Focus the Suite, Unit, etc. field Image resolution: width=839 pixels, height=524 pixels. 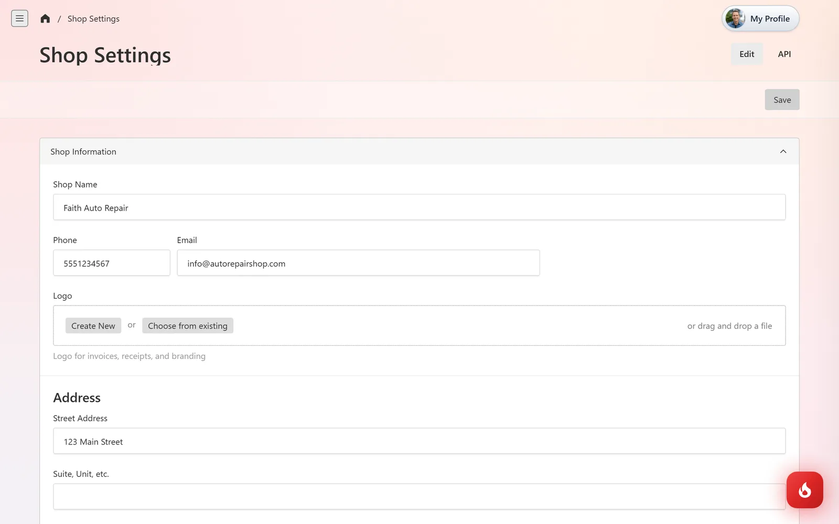pos(419,496)
